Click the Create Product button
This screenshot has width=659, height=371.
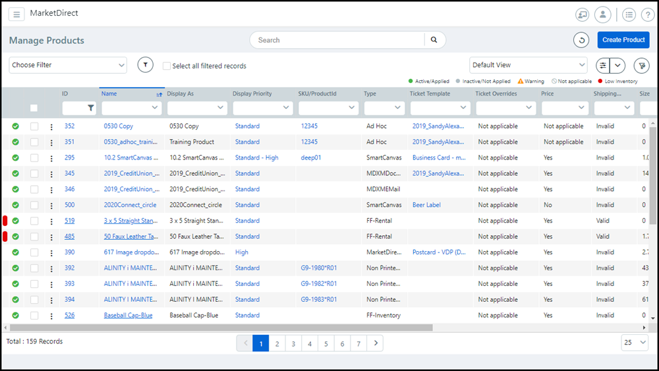623,40
